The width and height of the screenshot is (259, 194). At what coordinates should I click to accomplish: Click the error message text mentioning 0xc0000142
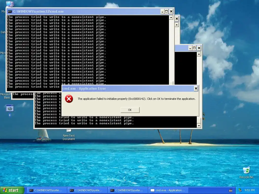136,99
